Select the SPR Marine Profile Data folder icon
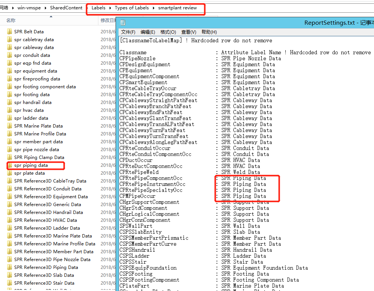The height and width of the screenshot is (291, 374). (10, 134)
